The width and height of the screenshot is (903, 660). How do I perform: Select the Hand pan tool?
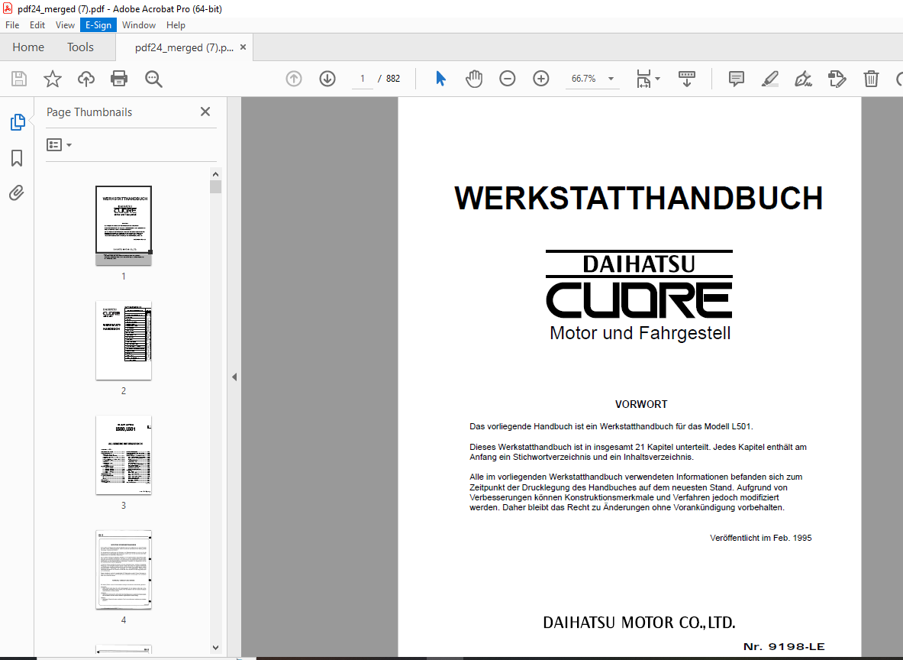click(x=474, y=79)
